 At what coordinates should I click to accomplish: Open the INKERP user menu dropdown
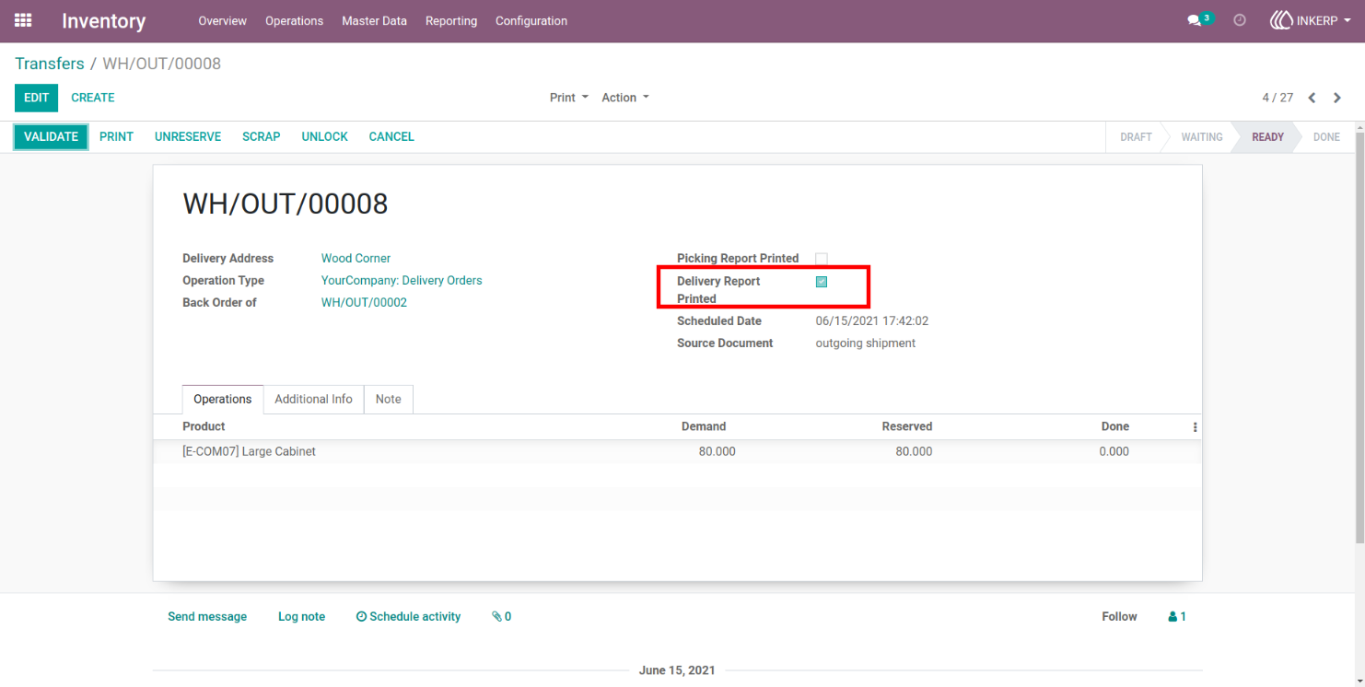pos(1312,20)
